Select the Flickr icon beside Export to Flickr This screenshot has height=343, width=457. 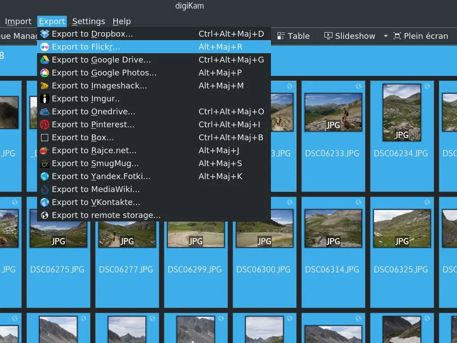45,46
